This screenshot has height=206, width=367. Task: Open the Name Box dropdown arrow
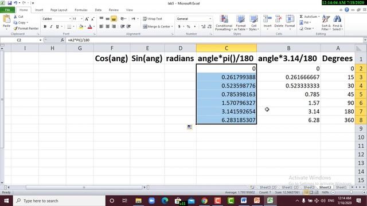pyautogui.click(x=40, y=40)
